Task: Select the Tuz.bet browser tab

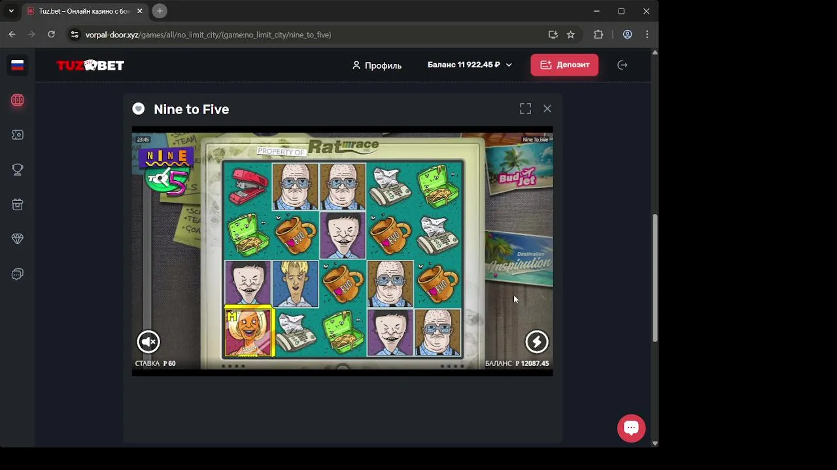Action: pyautogui.click(x=84, y=11)
